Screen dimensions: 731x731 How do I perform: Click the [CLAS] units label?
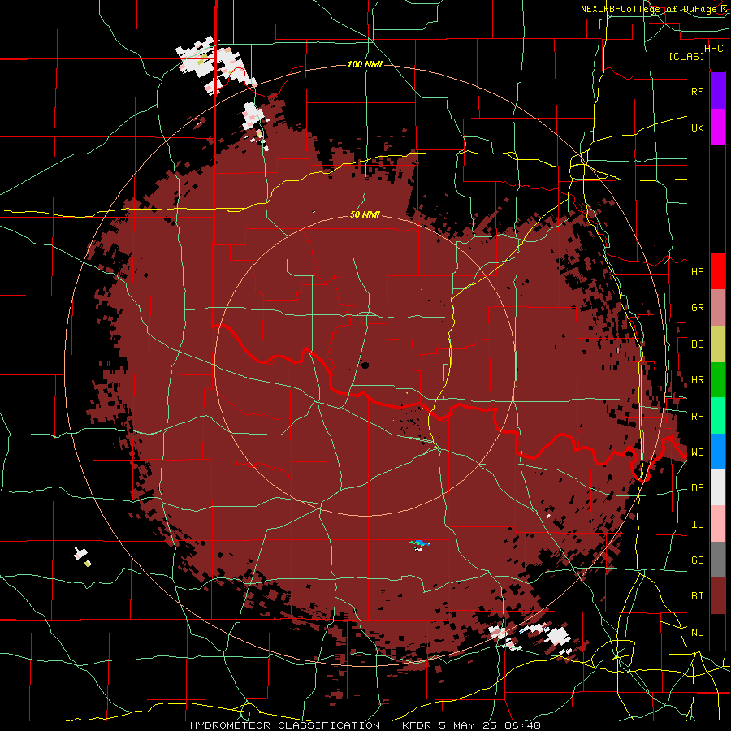click(686, 57)
